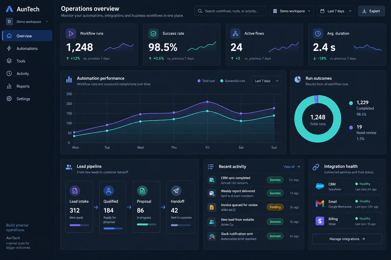
Task: Click the New lead from website icon
Action: click(211, 222)
